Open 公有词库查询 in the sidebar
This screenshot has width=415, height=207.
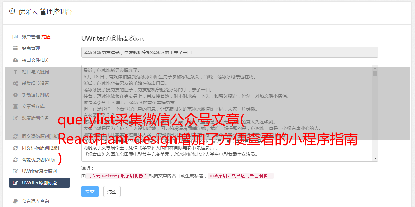click(35, 201)
